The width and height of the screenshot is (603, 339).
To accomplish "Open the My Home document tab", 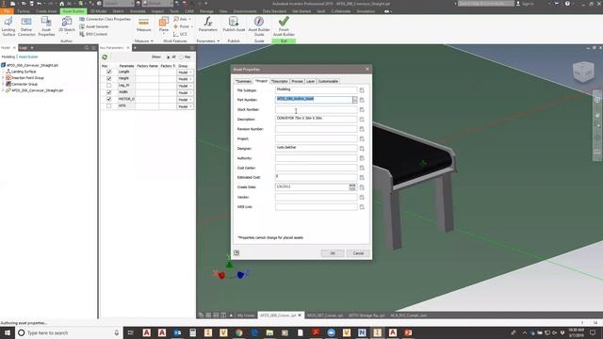I will [246, 315].
